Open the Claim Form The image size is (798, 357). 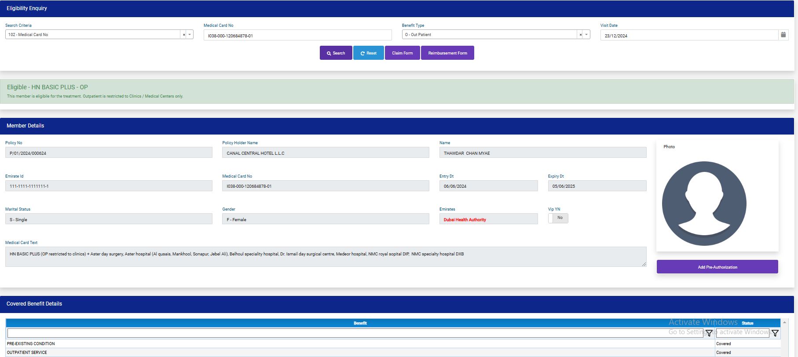(x=402, y=53)
